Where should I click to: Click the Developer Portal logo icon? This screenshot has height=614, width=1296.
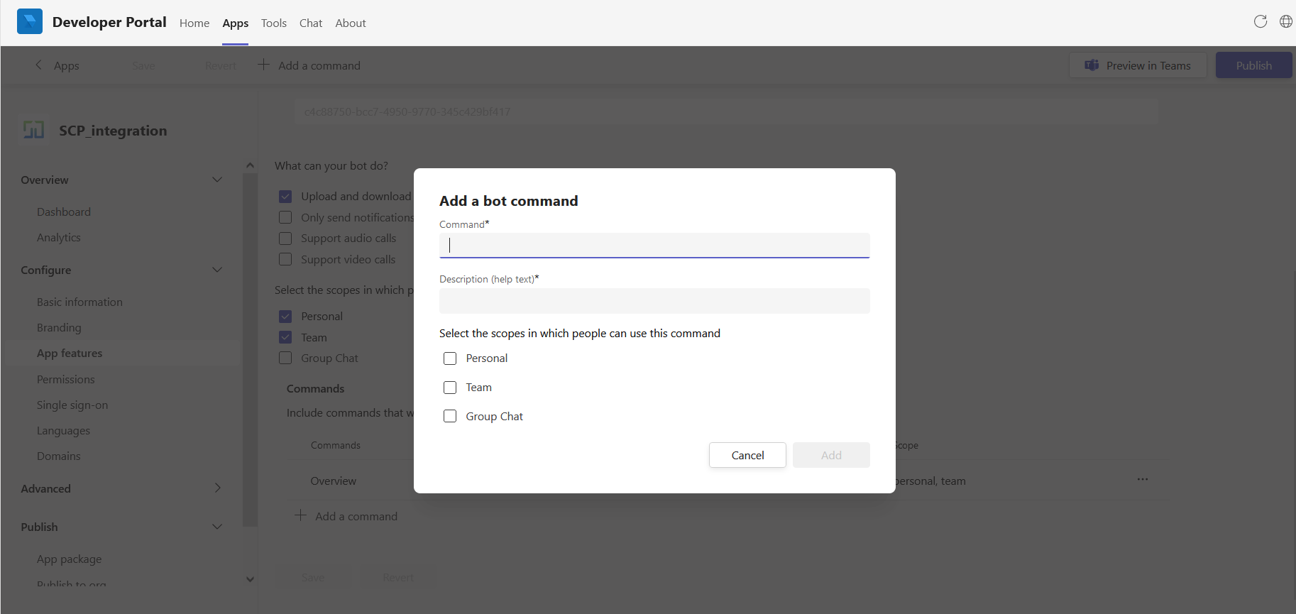(x=30, y=22)
